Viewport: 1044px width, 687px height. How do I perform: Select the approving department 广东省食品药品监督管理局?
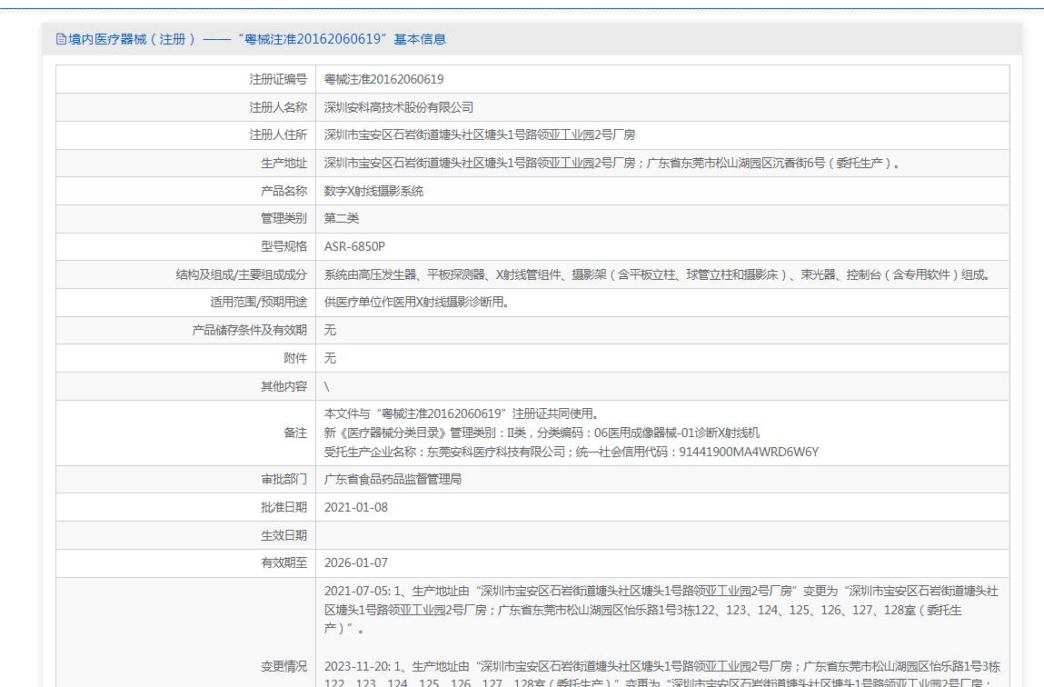[x=393, y=479]
